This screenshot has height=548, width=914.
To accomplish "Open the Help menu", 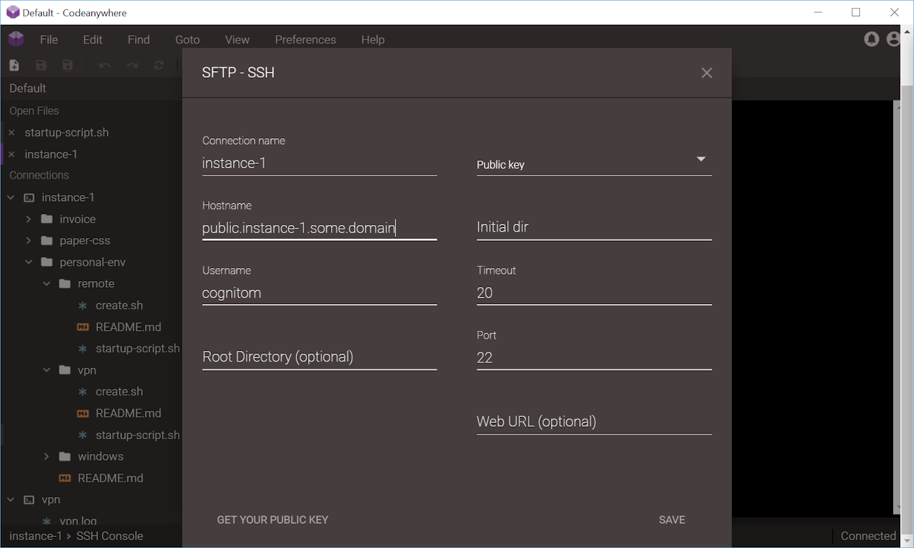I will click(373, 40).
